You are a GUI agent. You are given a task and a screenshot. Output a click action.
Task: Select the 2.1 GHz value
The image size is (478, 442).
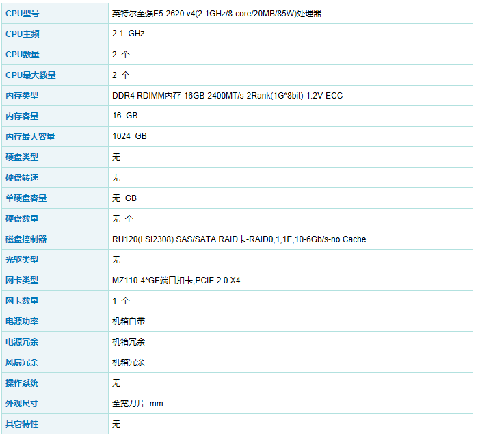tap(128, 34)
